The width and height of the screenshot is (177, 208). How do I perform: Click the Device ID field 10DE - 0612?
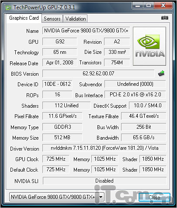click(57, 84)
